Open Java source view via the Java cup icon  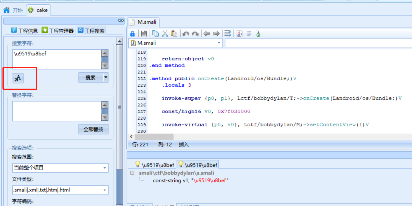[x=239, y=33]
